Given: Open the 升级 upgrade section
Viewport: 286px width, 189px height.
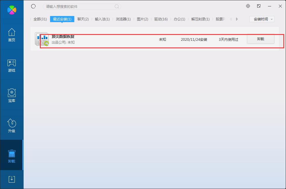Looking at the screenshot, I should pyautogui.click(x=12, y=126).
